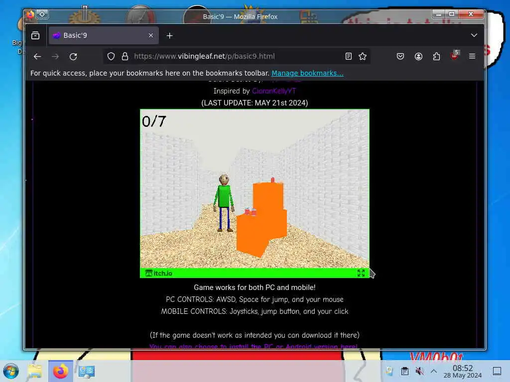The width and height of the screenshot is (510, 382).
Task: Open the Firefox hamburger application menu
Action: pos(472,57)
